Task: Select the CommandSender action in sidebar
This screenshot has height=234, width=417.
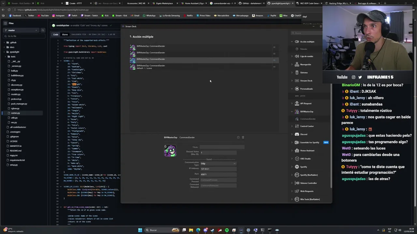Action: tap(308, 119)
